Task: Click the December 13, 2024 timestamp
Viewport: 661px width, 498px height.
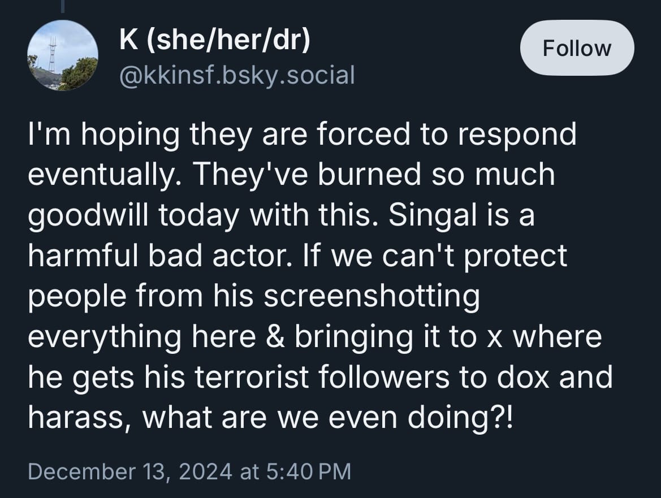Action: pyautogui.click(x=130, y=471)
